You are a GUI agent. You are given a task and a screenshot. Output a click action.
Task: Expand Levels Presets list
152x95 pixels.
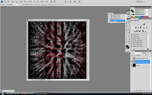132,35
